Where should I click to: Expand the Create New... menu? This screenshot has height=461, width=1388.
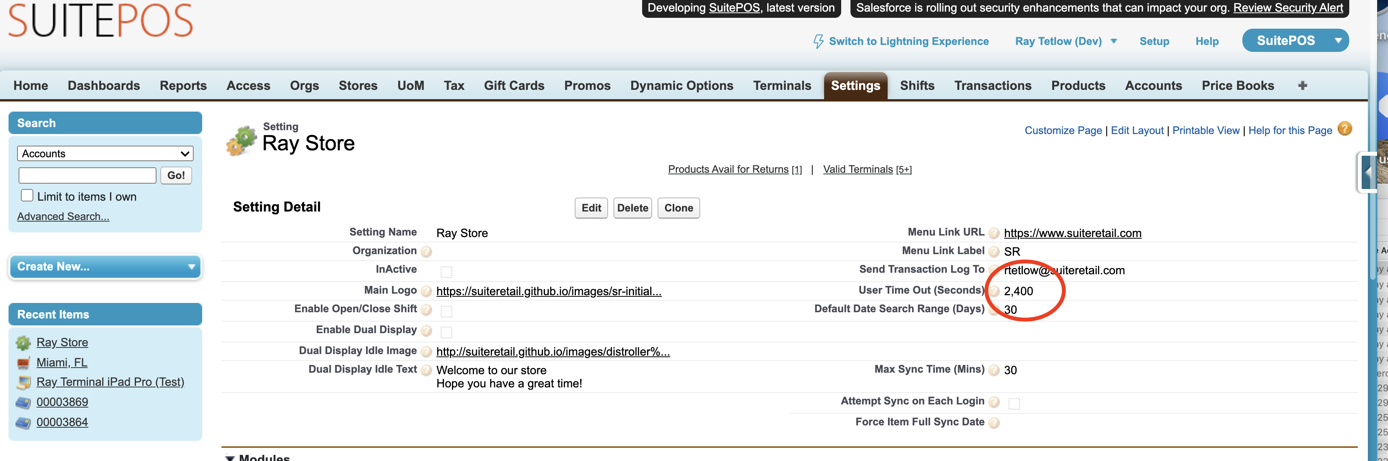pos(105,267)
